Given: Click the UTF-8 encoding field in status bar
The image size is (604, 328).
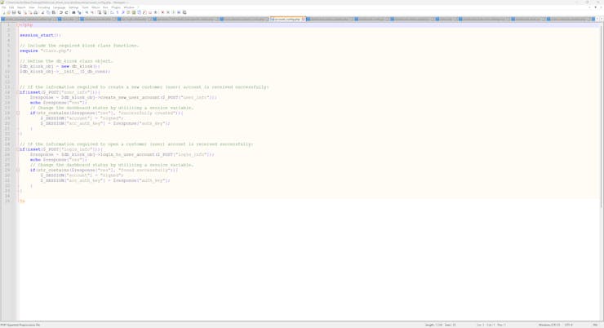Looking at the screenshot, I should [569, 325].
